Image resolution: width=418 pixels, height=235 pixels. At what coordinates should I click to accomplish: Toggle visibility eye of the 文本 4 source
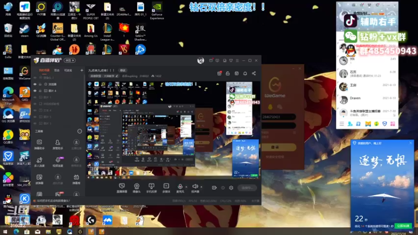35,110
